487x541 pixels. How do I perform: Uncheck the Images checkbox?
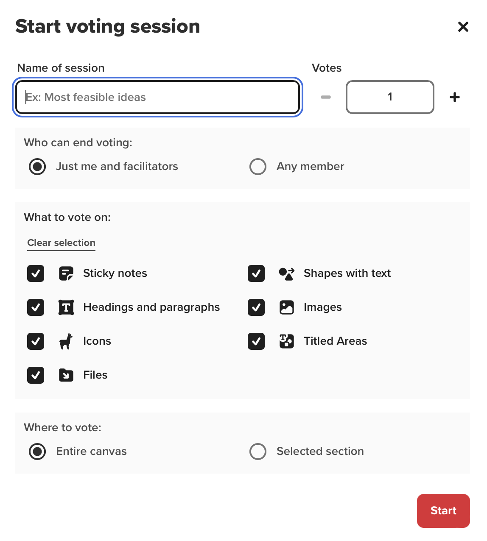point(256,307)
